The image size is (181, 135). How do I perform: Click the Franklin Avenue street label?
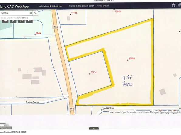pos(32,102)
